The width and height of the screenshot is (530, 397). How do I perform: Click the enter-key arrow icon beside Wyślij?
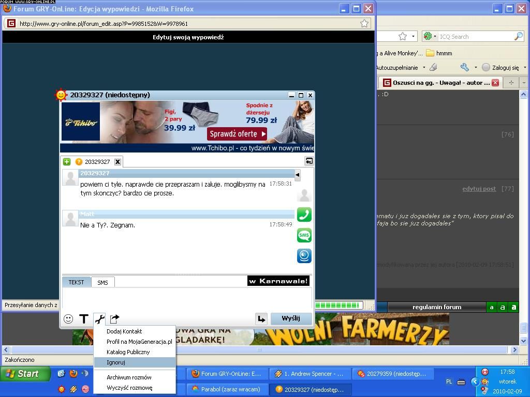tap(261, 318)
